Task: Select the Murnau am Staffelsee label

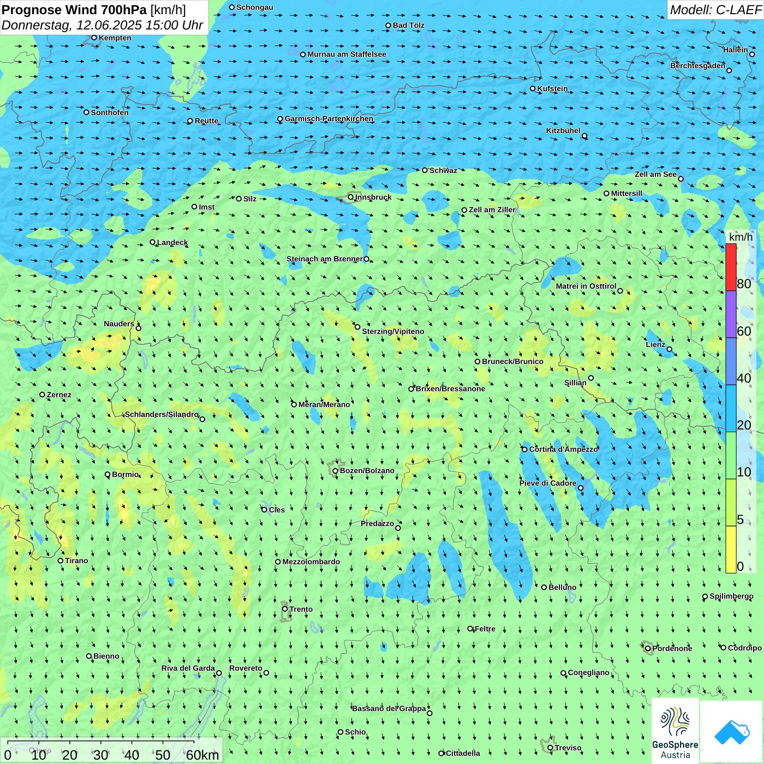Action: click(x=347, y=54)
